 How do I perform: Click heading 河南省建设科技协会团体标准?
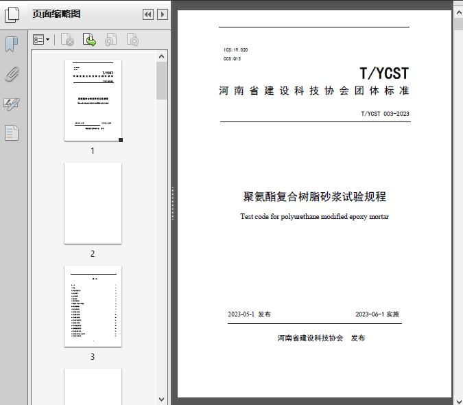pyautogui.click(x=314, y=91)
